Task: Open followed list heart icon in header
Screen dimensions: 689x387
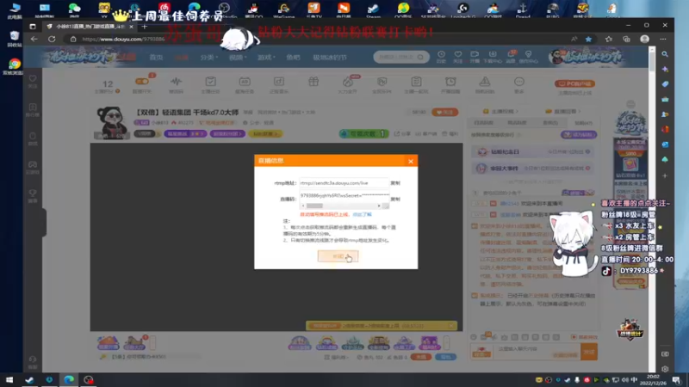Action: coord(458,57)
